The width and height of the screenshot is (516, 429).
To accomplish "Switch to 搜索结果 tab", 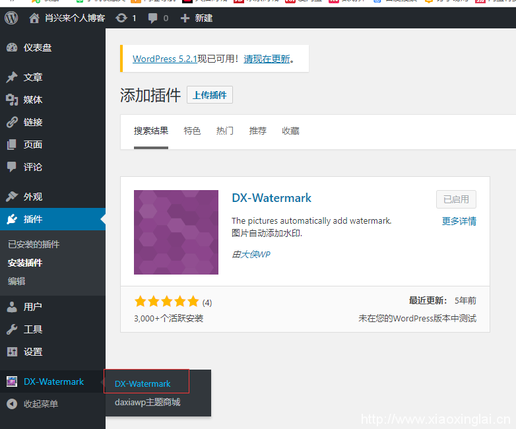I will [151, 131].
